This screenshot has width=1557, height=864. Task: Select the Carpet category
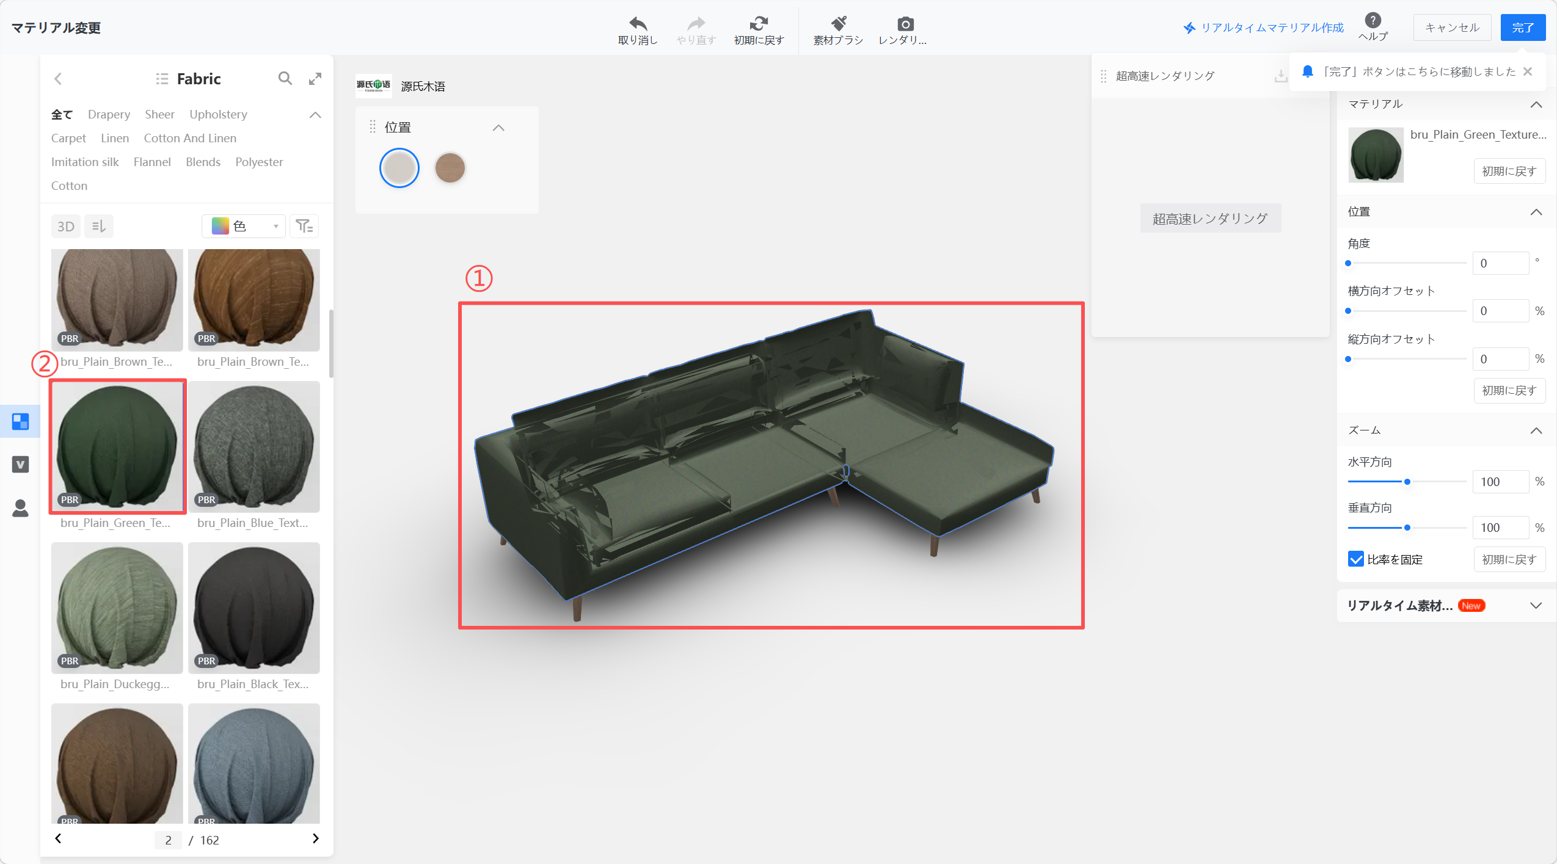[x=68, y=138]
